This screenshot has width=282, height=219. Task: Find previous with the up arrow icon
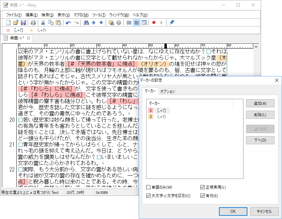click(x=94, y=23)
